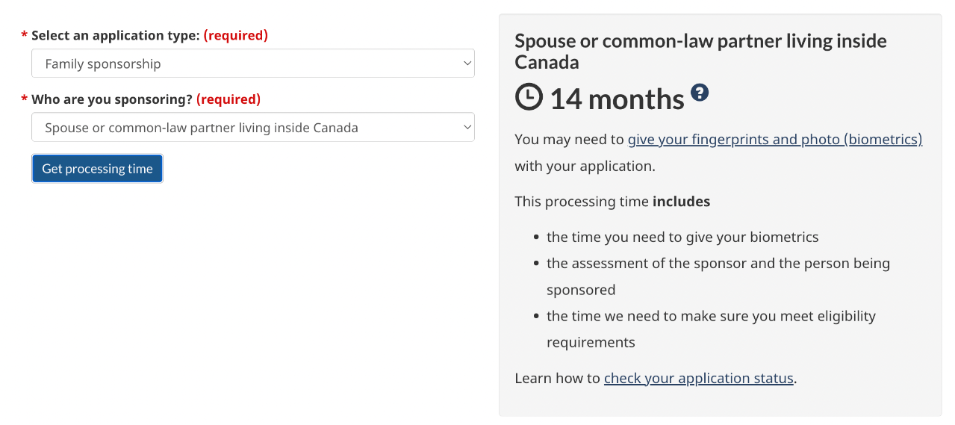955x425 pixels.
Task: Click '(required)' next to the sponsoring question
Action: click(228, 99)
